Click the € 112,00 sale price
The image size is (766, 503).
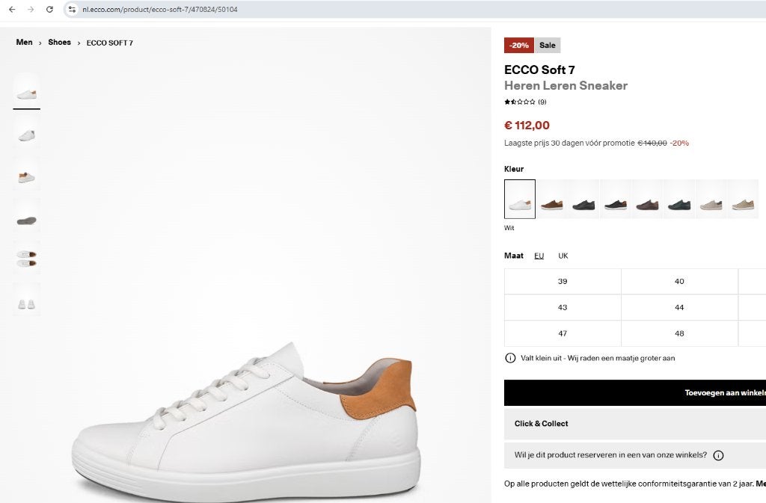527,126
